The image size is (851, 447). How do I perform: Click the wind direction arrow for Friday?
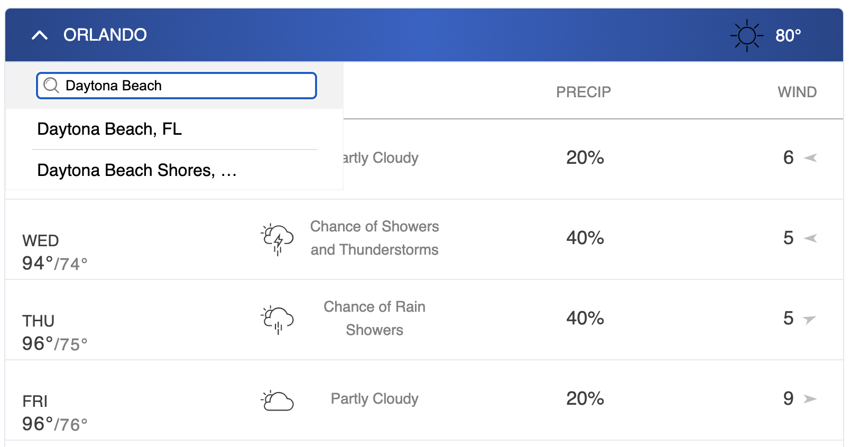[x=810, y=399]
